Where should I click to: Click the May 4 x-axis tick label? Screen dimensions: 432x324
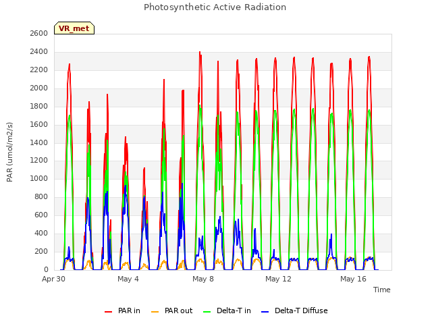(x=128, y=279)
